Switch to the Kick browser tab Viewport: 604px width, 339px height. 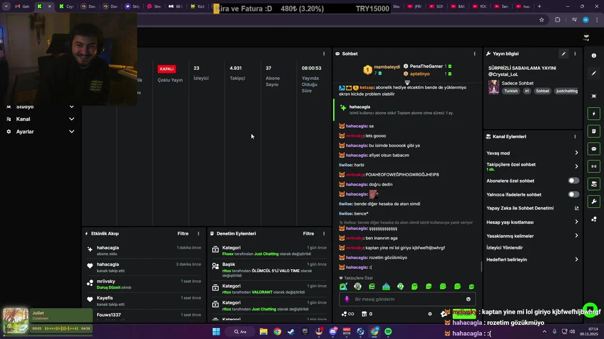[x=197, y=6]
